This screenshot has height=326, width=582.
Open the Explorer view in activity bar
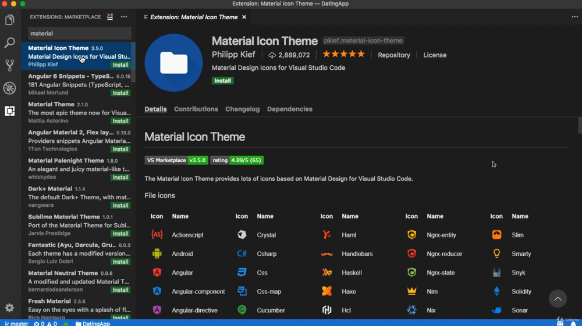[x=10, y=20]
